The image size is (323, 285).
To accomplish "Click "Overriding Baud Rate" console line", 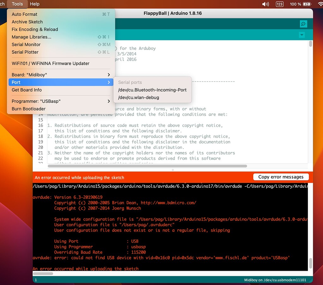I will pos(100,252).
